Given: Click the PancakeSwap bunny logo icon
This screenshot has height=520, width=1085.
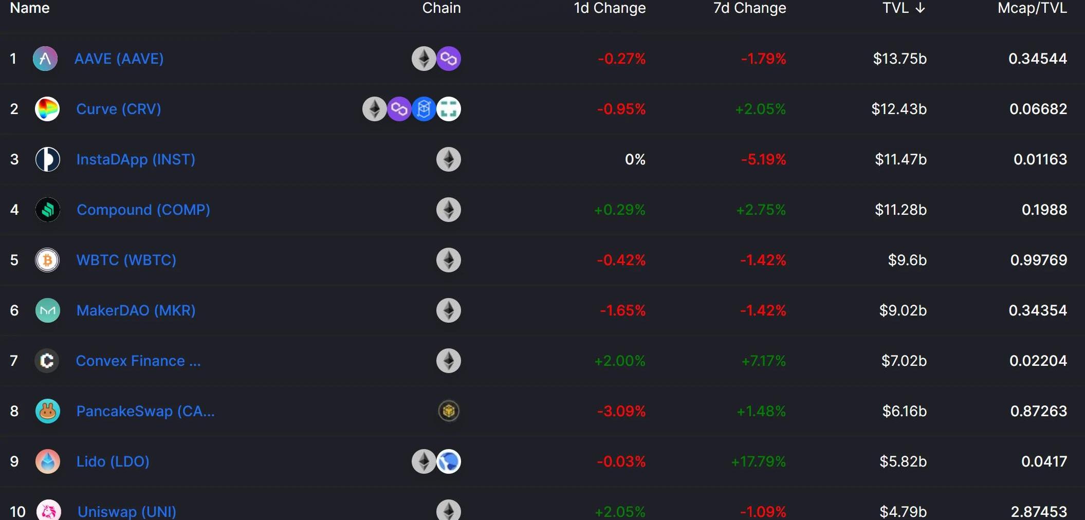Looking at the screenshot, I should [48, 411].
